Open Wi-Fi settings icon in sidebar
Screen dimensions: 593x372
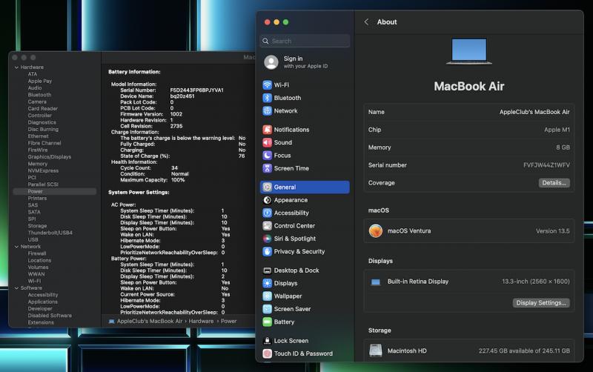pos(267,85)
